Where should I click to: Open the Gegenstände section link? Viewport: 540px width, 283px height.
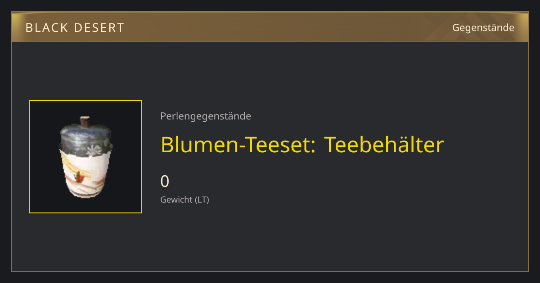click(483, 28)
